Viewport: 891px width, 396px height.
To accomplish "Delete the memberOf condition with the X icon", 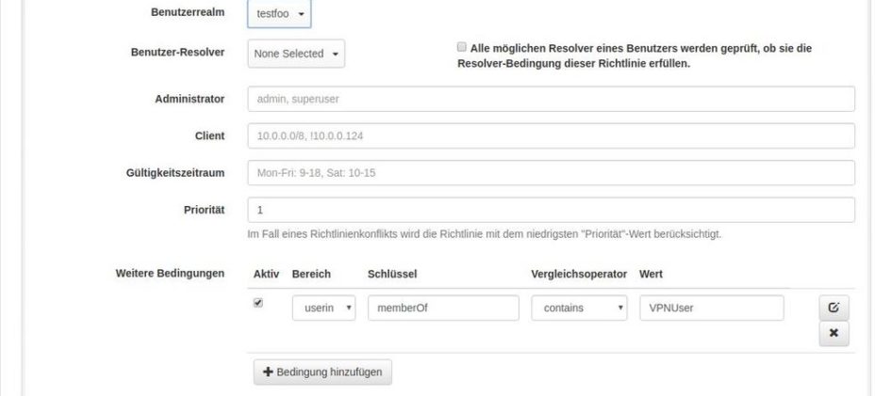I will [833, 333].
